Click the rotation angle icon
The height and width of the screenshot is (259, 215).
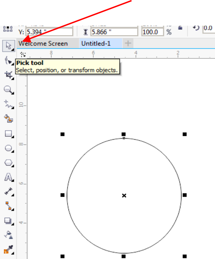click(x=196, y=28)
